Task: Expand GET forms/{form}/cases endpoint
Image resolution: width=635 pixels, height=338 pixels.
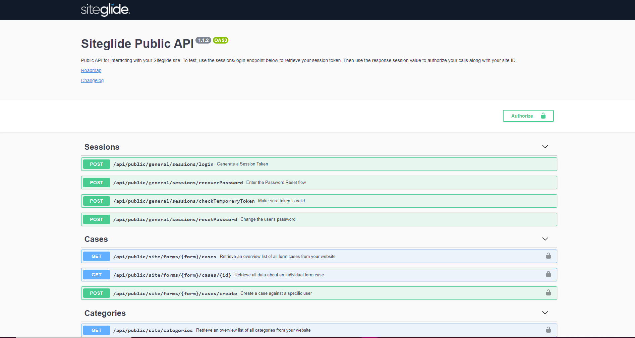Action: (x=319, y=256)
